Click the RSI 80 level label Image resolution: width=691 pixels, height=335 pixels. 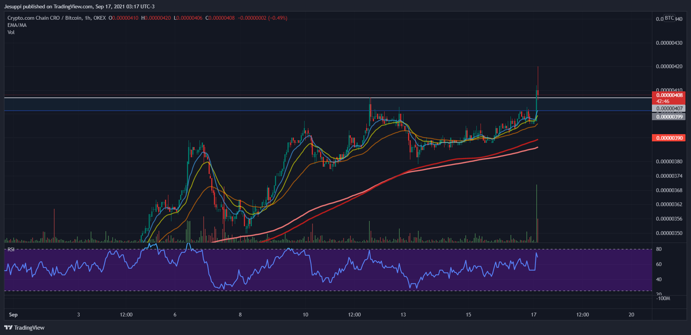[659, 249]
